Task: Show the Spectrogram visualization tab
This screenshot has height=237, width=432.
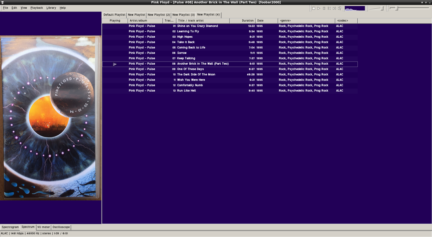Action: (10, 227)
